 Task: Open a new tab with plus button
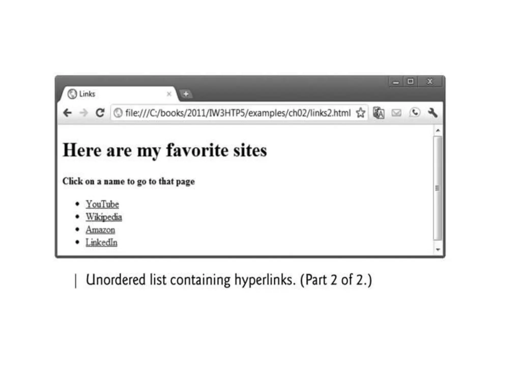tap(186, 94)
